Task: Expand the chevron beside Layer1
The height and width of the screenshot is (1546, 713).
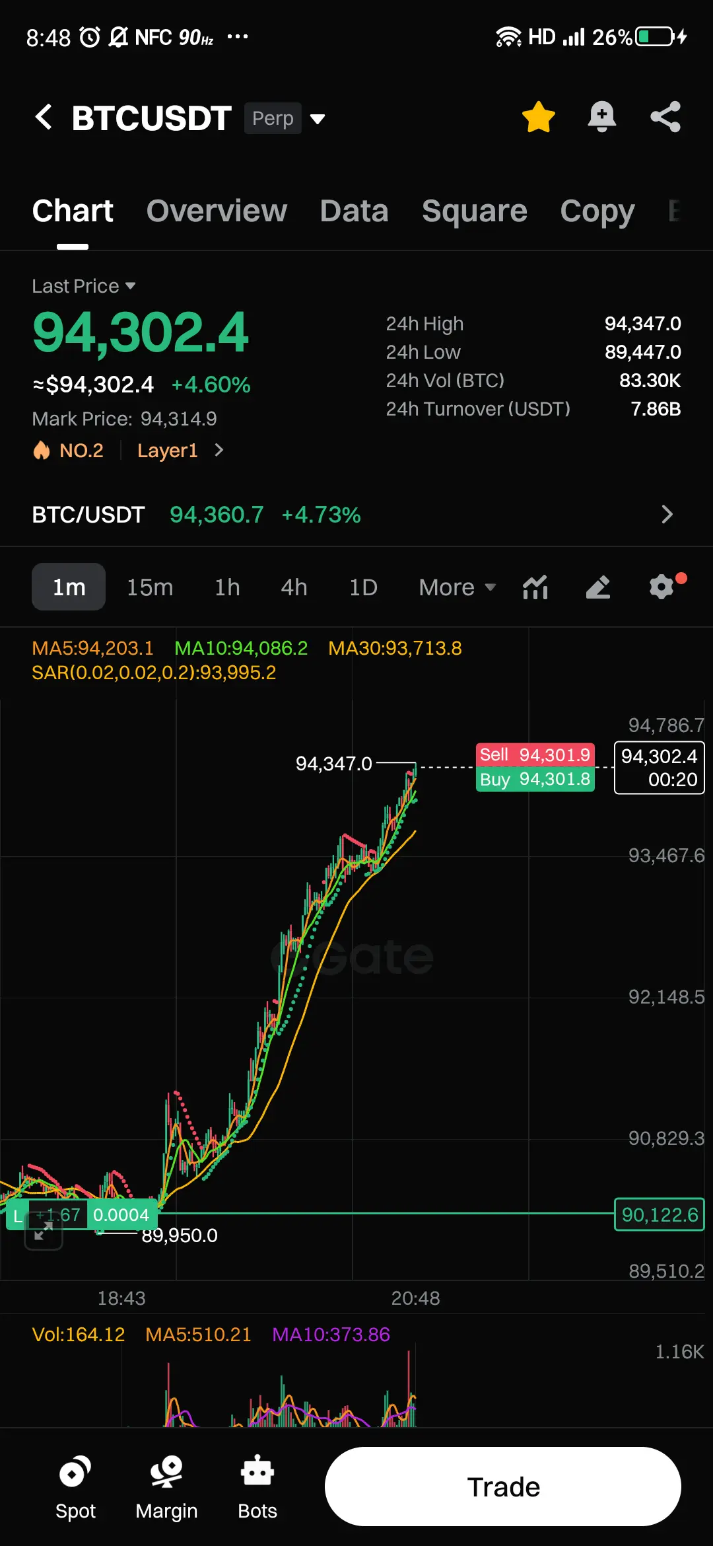Action: [219, 450]
